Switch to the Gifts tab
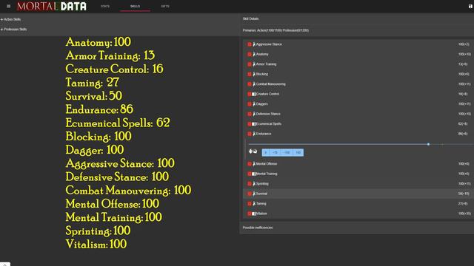This screenshot has width=474, height=266. point(165,6)
